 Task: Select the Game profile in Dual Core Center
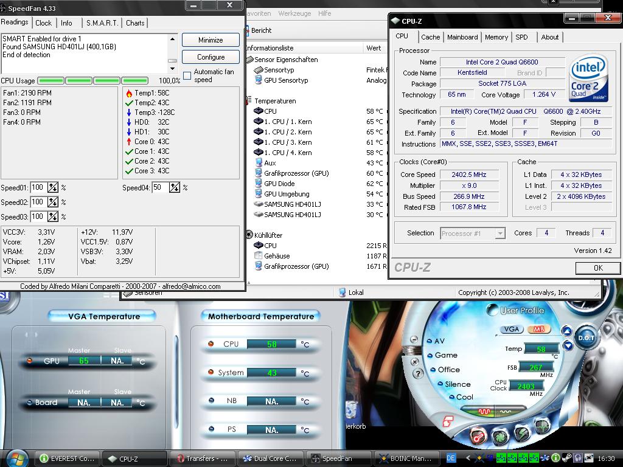pyautogui.click(x=442, y=355)
